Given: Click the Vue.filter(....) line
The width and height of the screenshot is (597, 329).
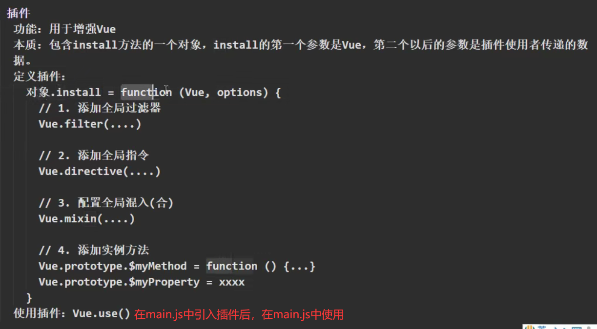Looking at the screenshot, I should 90,124.
